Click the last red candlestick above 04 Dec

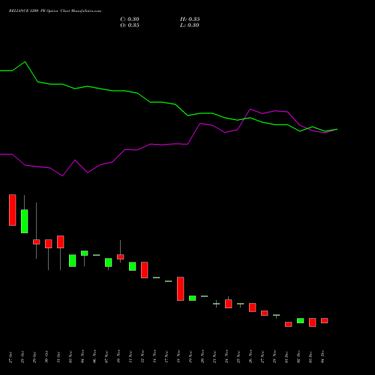coord(325,321)
